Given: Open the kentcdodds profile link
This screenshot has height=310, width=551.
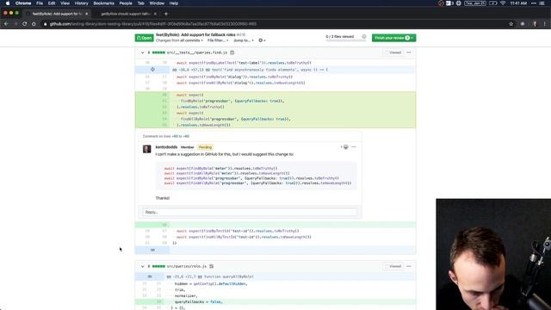Looking at the screenshot, I should pyautogui.click(x=166, y=147).
